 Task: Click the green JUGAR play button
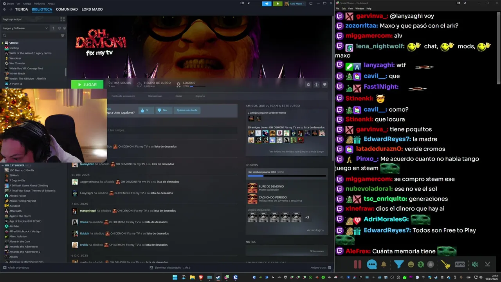(87, 85)
